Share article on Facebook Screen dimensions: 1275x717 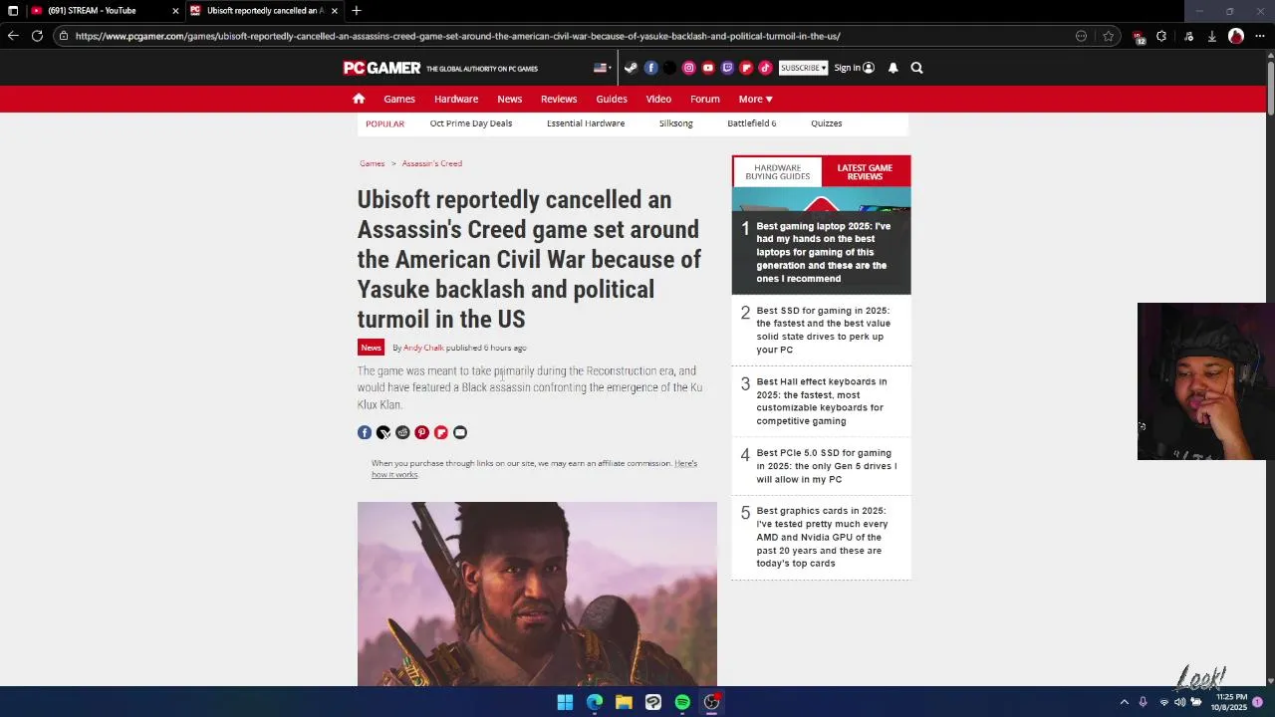click(x=365, y=432)
